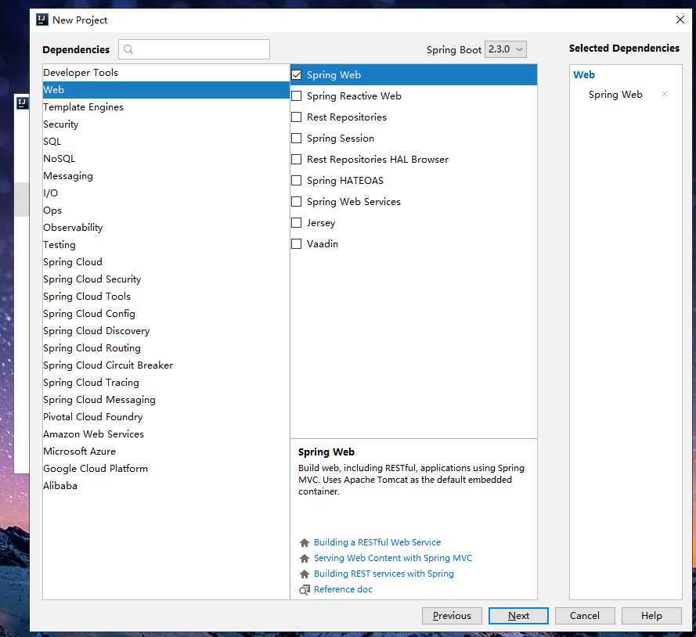Screen dimensions: 696x637
Task: Enable the Vaadin dependency
Action: pos(296,244)
